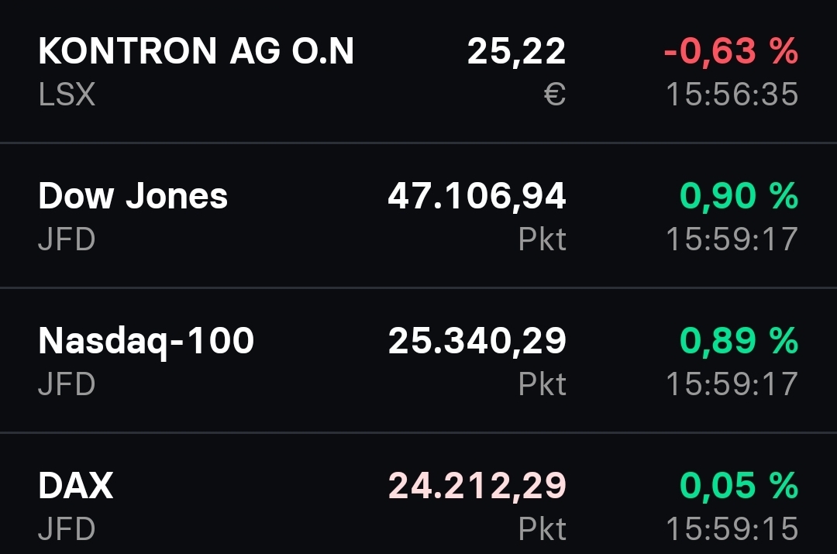The image size is (837, 554).
Task: Click the timestamp 15:56:35
Action: [732, 95]
